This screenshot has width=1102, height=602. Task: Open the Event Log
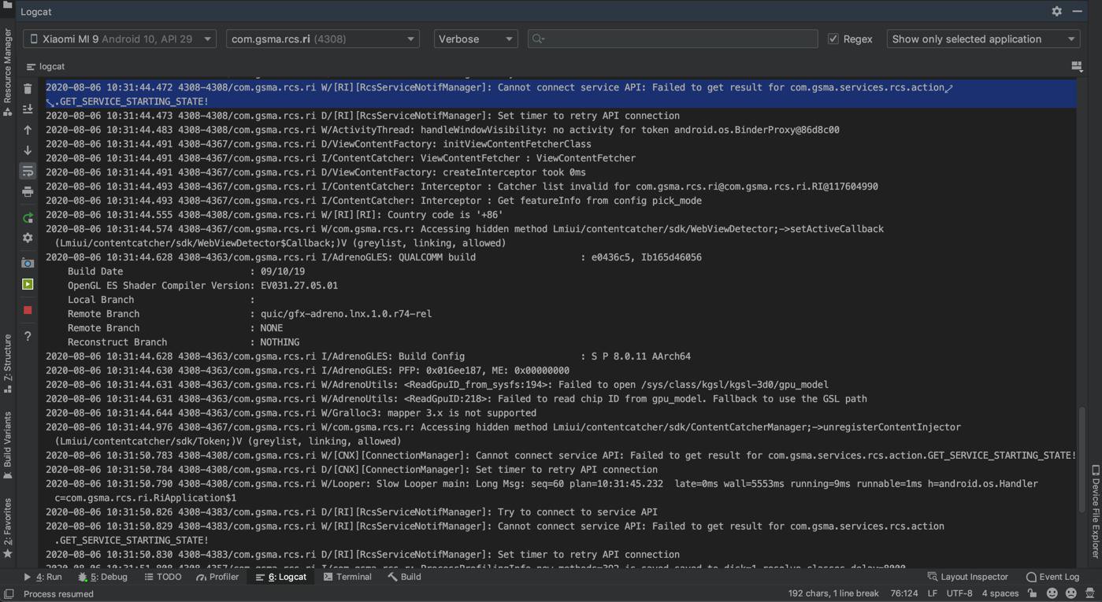click(x=1052, y=577)
